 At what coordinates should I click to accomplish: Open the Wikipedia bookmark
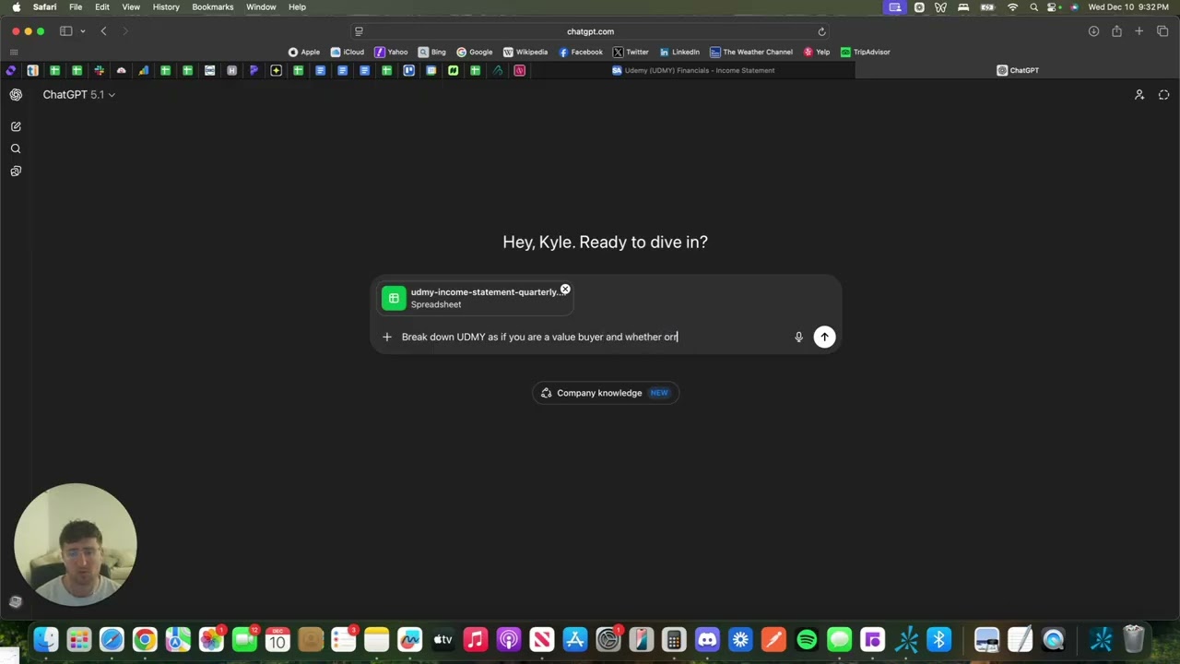[525, 52]
